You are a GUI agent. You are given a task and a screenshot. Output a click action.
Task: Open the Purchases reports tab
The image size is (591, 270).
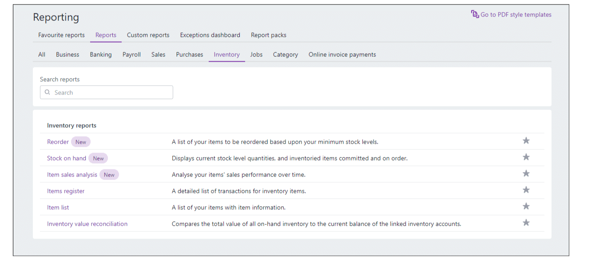(x=190, y=55)
